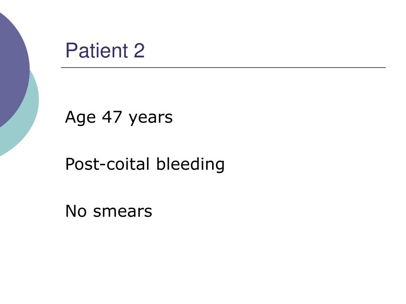
Task: Click the word "years"
Action: tap(151, 119)
